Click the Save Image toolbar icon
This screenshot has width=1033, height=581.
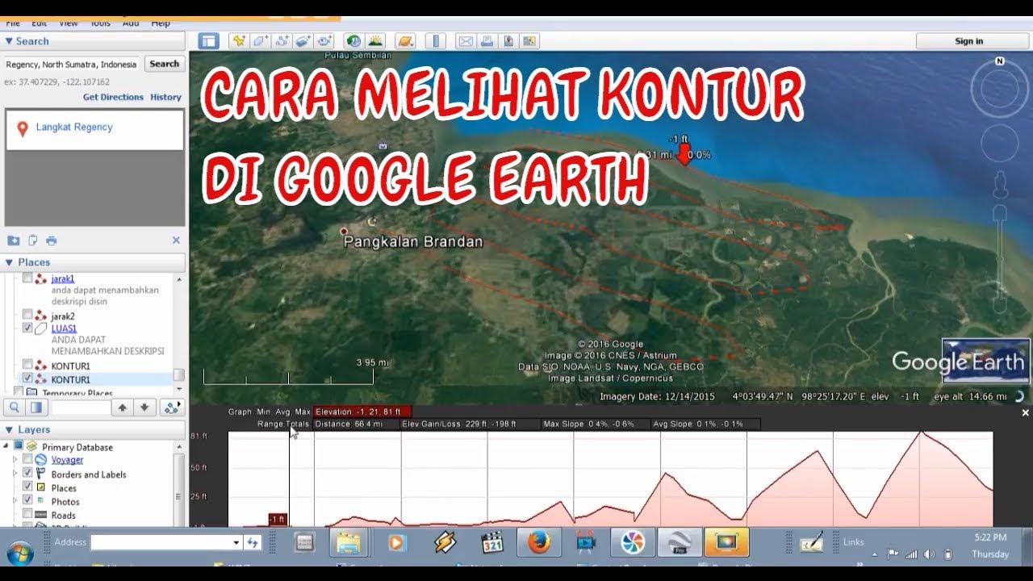[508, 41]
